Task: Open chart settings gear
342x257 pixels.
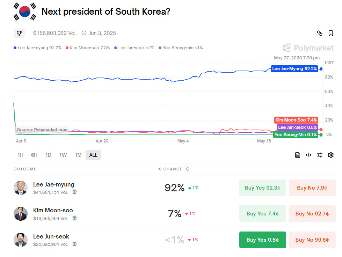Action: (331, 155)
